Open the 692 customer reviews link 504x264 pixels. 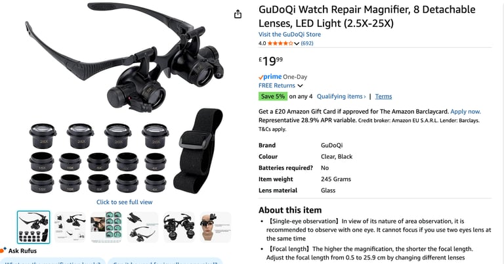[x=307, y=43]
